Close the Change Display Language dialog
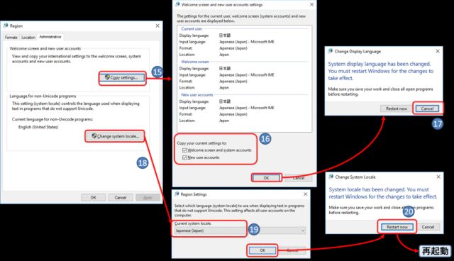 438,51
